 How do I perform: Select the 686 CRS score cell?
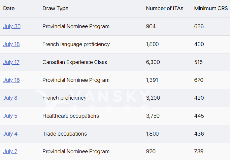pyautogui.click(x=199, y=26)
